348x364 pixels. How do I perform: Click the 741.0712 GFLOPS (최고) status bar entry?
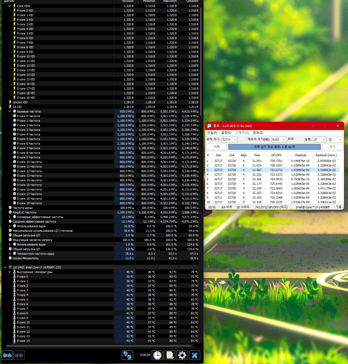pyautogui.click(x=271, y=207)
